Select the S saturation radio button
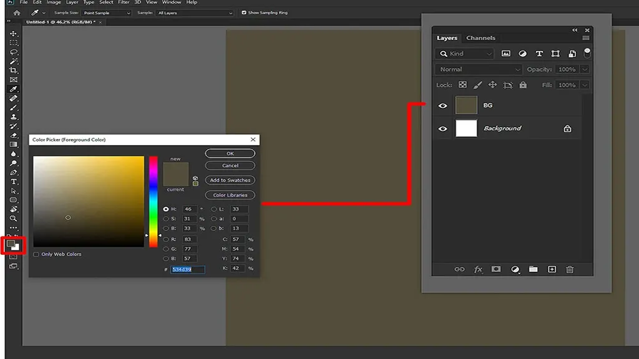Viewport: 639px width, 359px height. [x=166, y=219]
